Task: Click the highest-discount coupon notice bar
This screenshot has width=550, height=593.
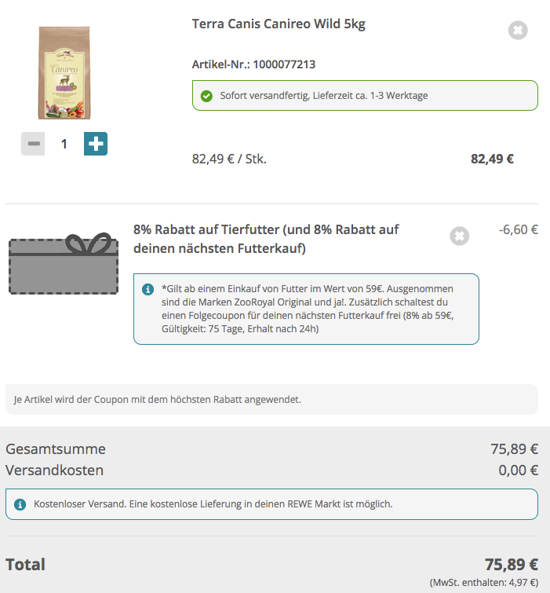Action: tap(271, 399)
